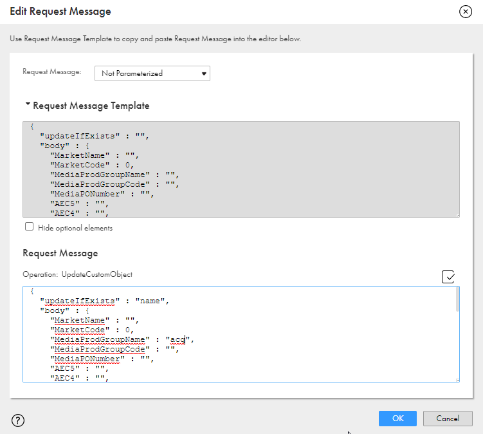483x434 pixels.
Task: Click the MarketCode line in Request Message editor
Action: (x=92, y=330)
